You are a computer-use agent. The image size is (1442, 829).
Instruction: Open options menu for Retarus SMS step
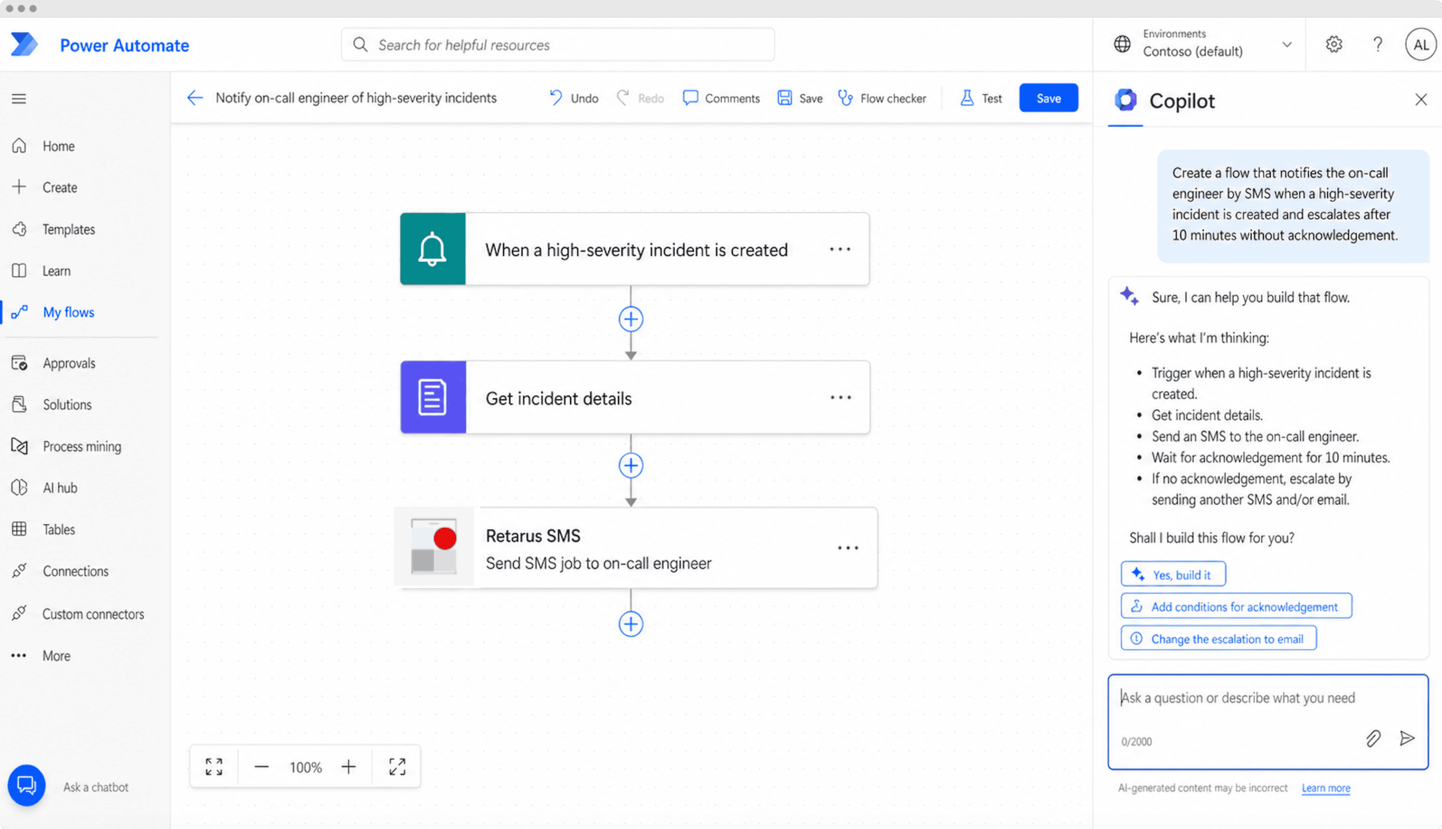[x=848, y=548]
